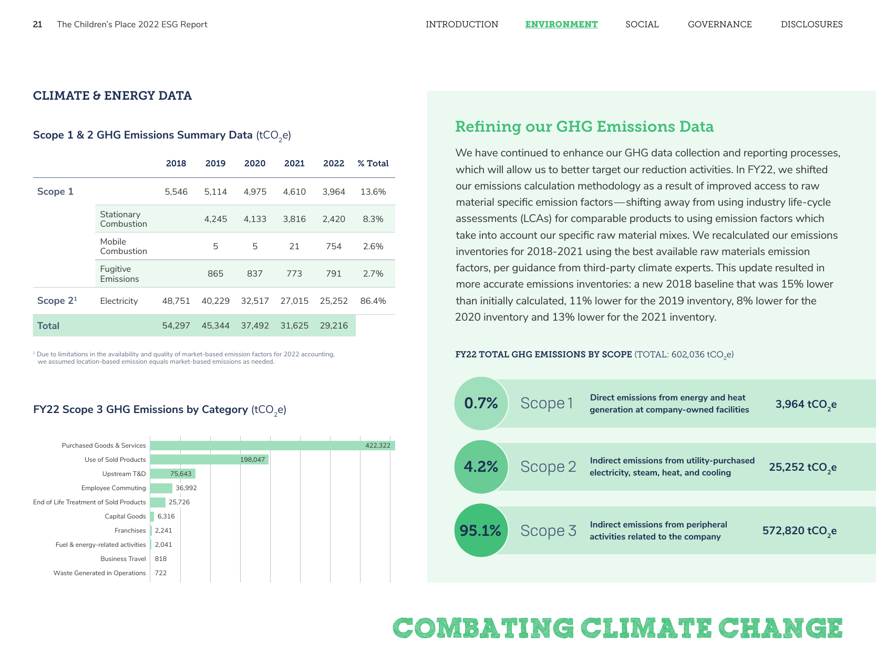Click the COMBATING CLIMATE CHANGE banner text
This screenshot has width=876, height=656.
coord(617,628)
